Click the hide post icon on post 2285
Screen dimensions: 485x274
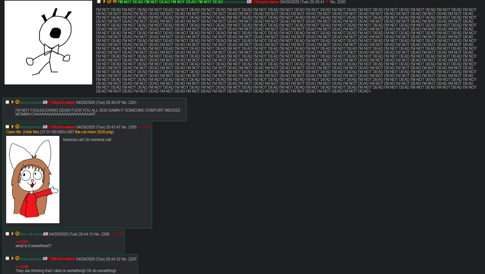[18, 126]
